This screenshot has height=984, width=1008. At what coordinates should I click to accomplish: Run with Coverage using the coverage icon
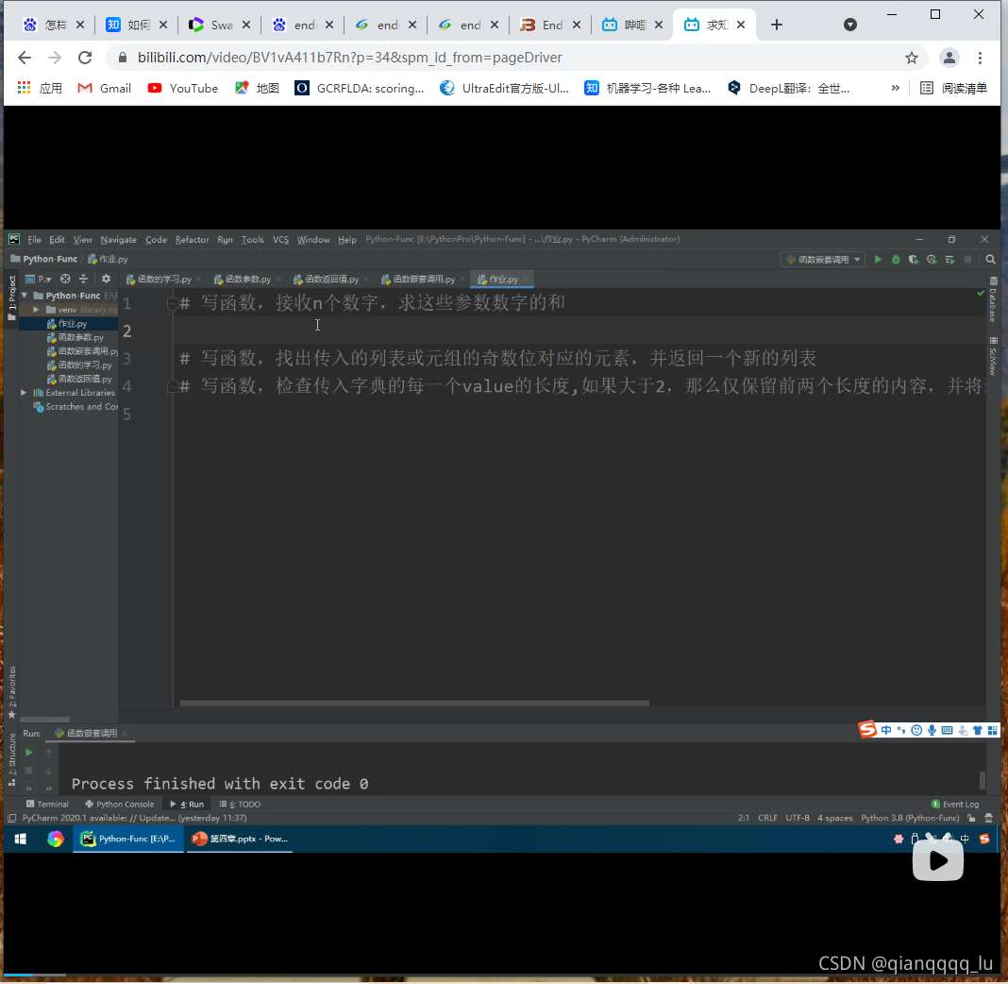coord(913,258)
